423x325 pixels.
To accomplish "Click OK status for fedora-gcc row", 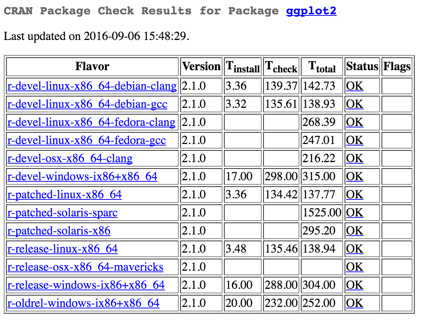I will click(x=355, y=140).
